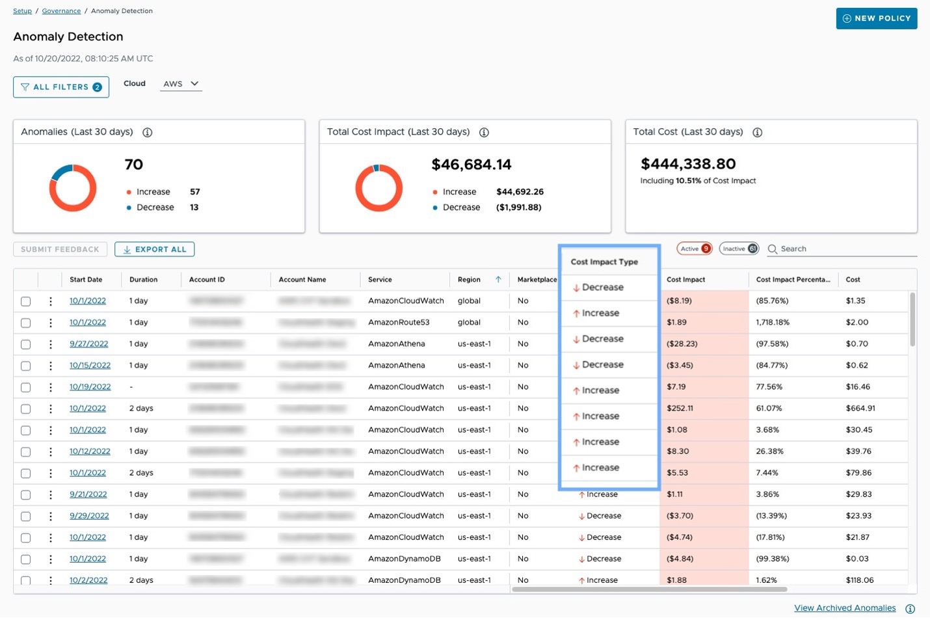Tick checkbox for the 9/29/2022 row
Screen dimensions: 930x620
tap(25, 516)
